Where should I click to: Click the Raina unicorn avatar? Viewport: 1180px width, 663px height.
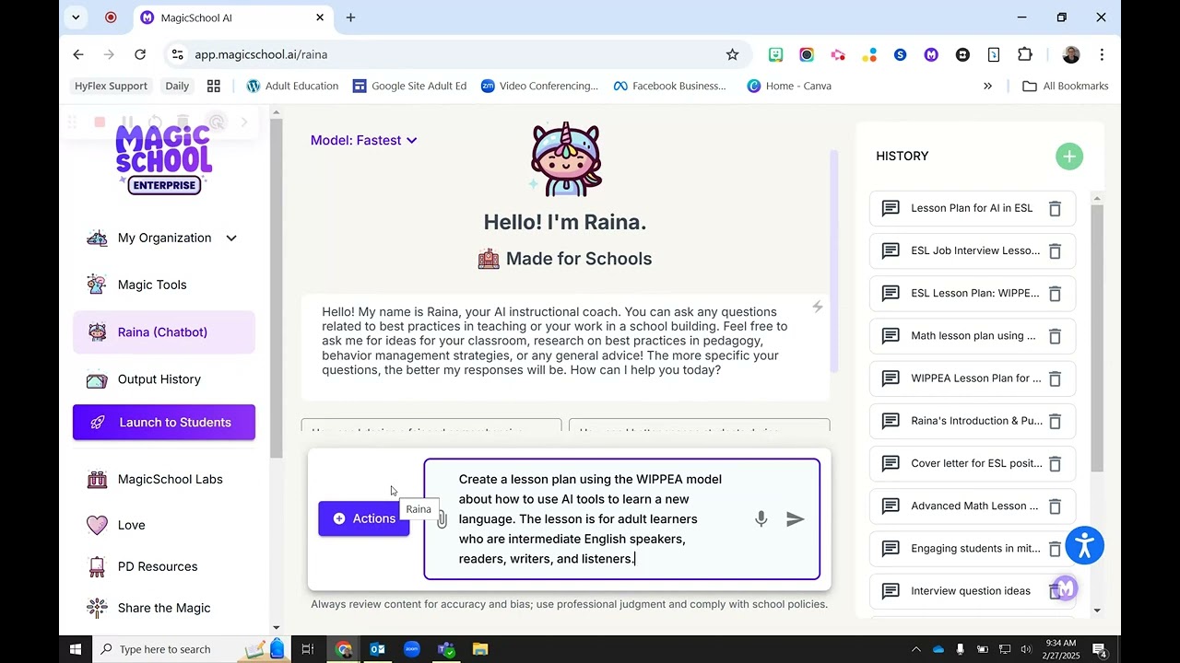click(565, 158)
